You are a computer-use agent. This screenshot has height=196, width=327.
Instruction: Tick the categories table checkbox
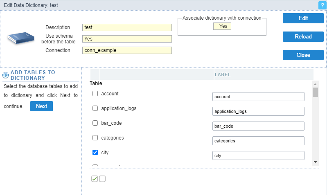click(95, 138)
